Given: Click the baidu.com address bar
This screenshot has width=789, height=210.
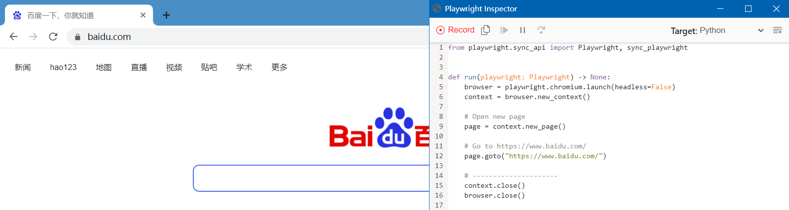Looking at the screenshot, I should (248, 37).
